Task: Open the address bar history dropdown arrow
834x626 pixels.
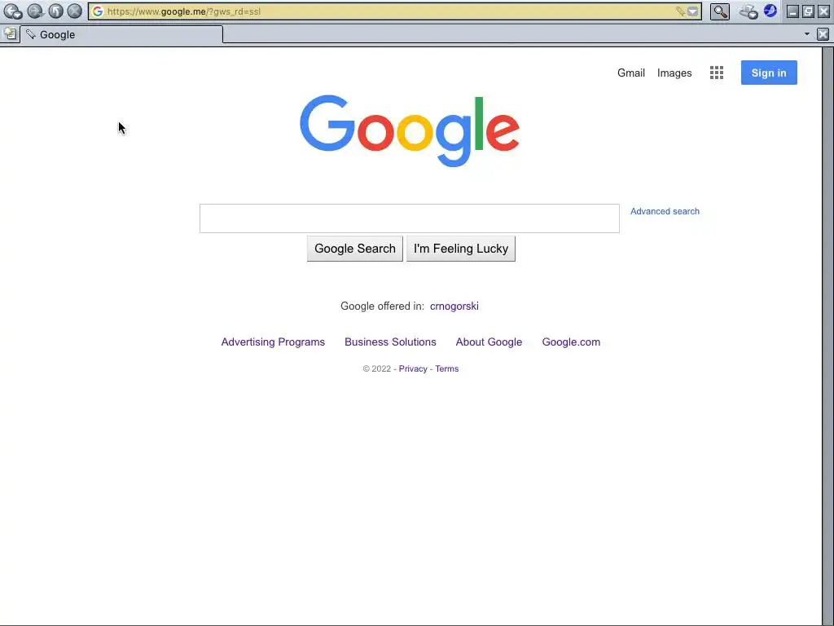Action: [x=693, y=11]
